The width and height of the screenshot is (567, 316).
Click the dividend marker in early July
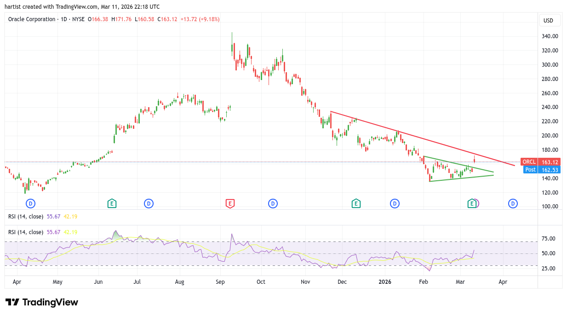[x=149, y=203]
